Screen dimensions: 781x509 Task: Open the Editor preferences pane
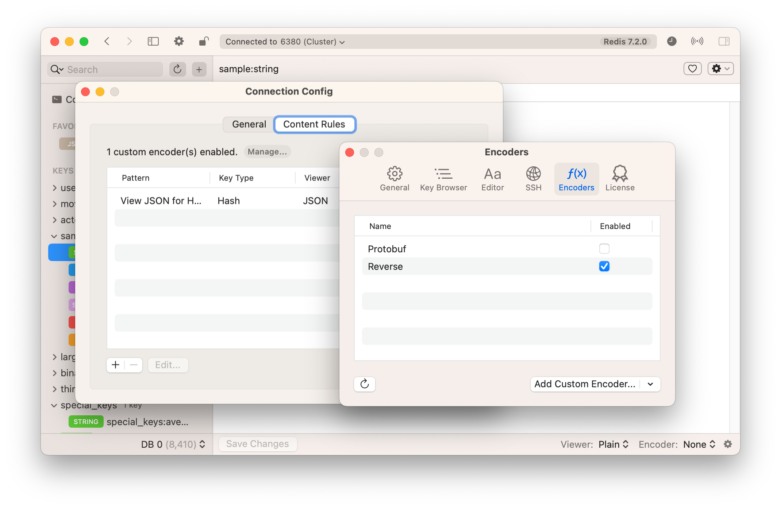pos(493,179)
